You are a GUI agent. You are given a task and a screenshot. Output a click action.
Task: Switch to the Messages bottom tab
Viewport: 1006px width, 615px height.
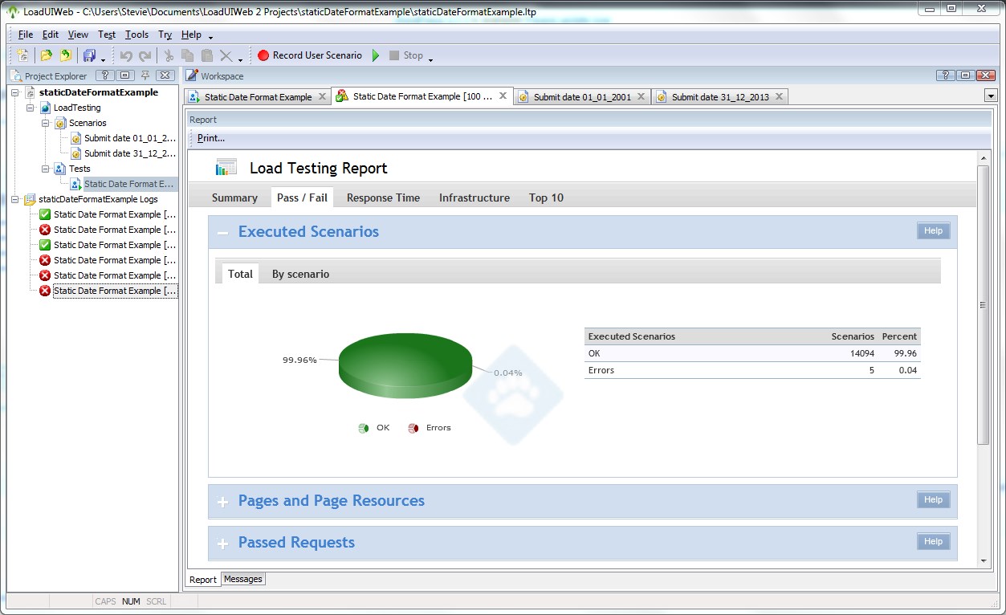(x=243, y=579)
